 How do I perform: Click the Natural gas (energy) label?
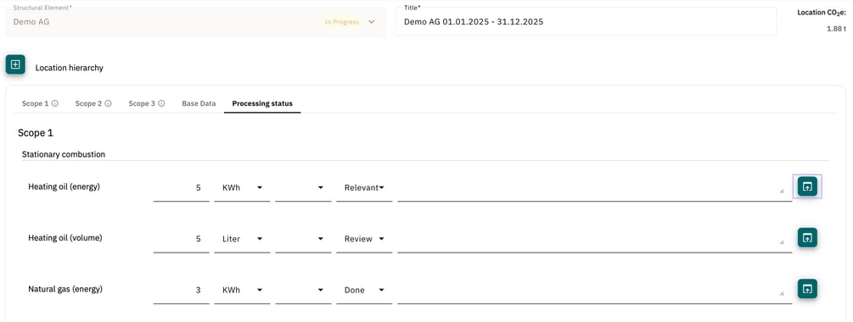coord(65,289)
